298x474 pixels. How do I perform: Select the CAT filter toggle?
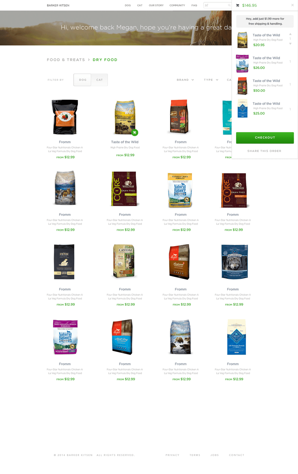tap(100, 80)
